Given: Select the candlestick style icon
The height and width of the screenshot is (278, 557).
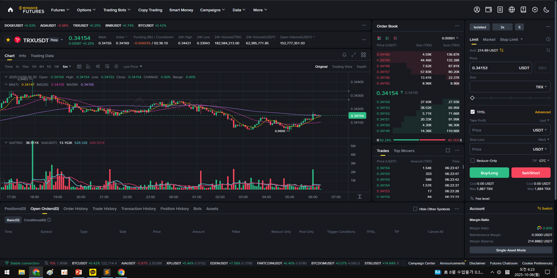Looking at the screenshot, I should [98, 66].
